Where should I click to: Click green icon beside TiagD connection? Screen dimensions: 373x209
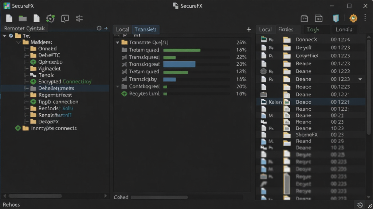point(33,102)
